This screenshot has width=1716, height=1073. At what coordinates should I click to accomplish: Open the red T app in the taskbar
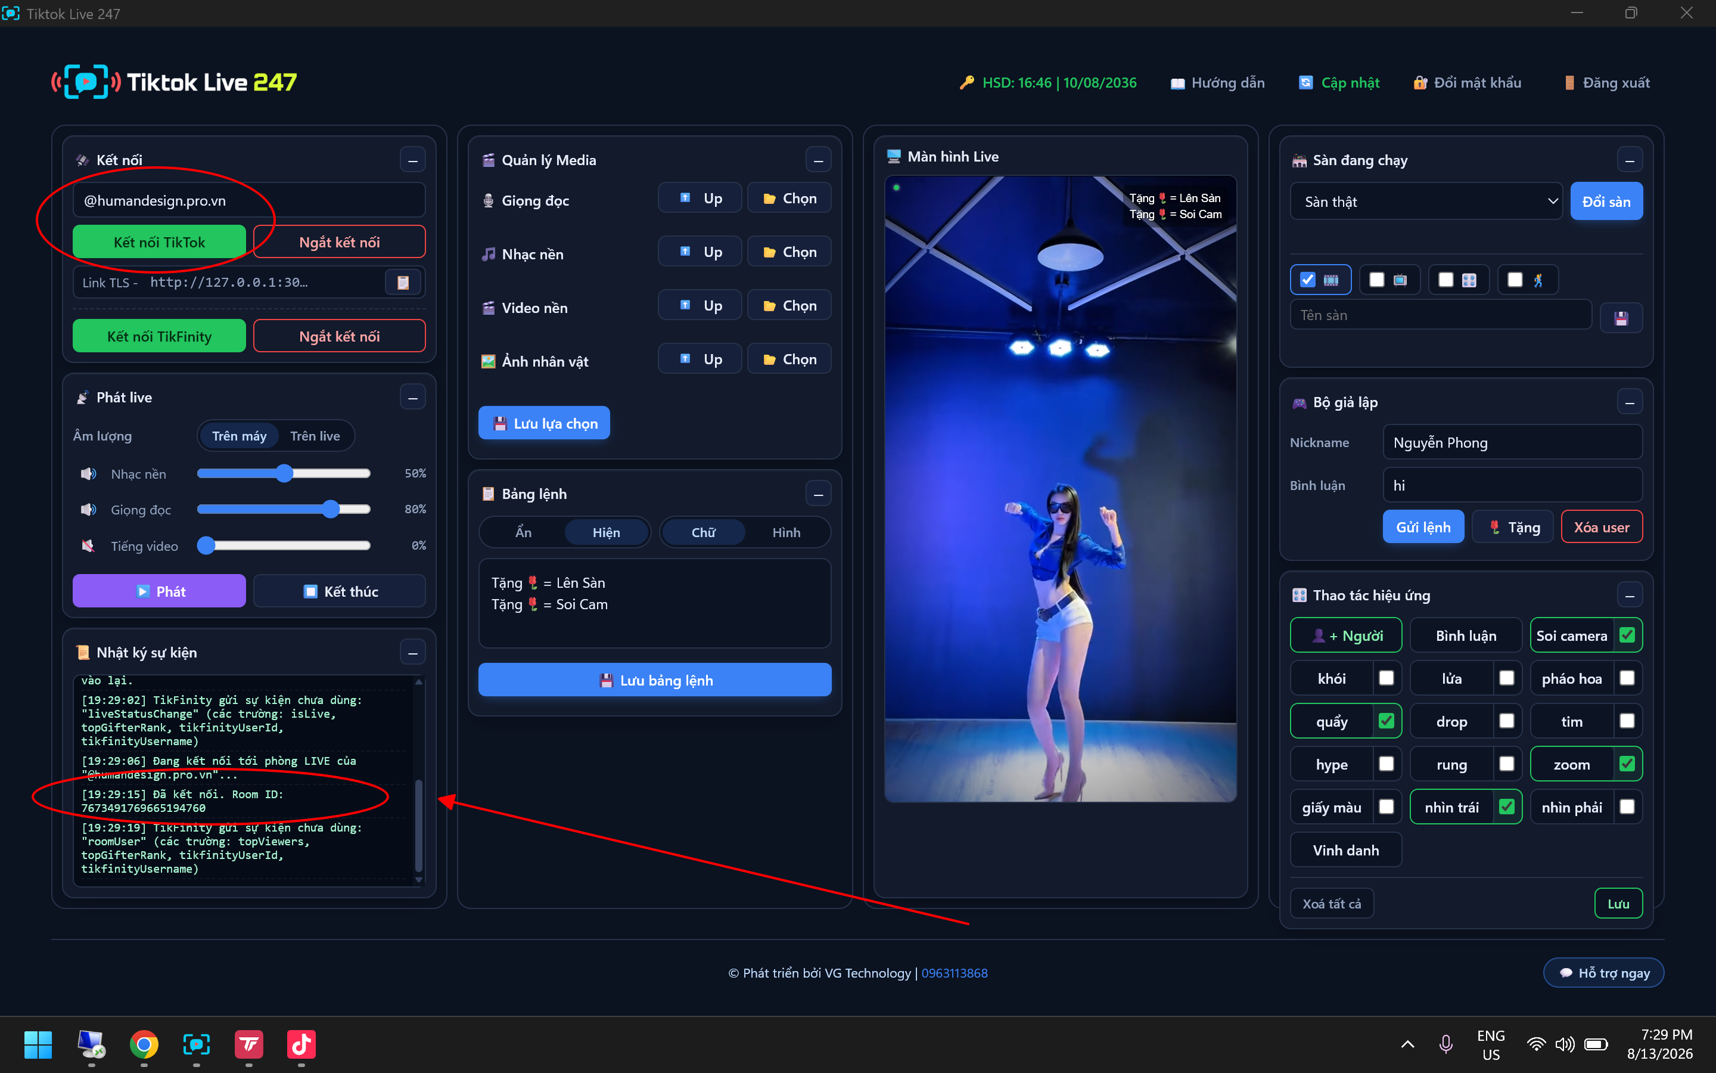coord(249,1044)
